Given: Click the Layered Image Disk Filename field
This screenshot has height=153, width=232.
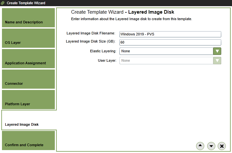Looking at the screenshot, I should pyautogui.click(x=170, y=34).
